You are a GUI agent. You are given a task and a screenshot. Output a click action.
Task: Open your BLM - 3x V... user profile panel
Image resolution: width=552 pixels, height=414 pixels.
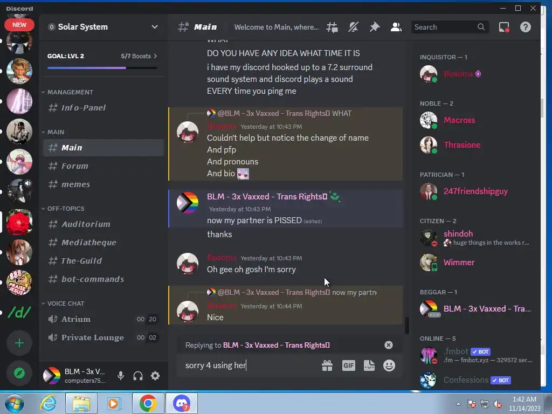tap(75, 376)
